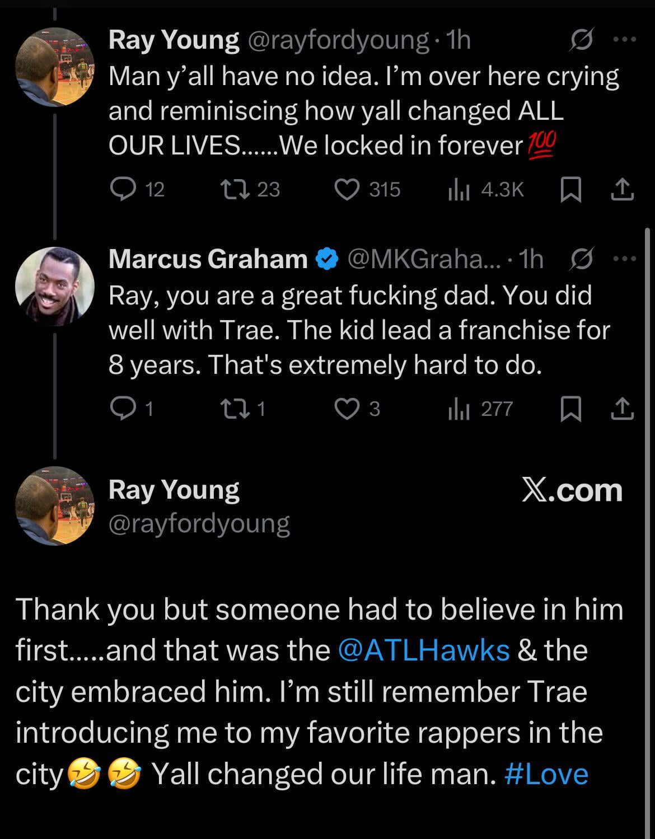Bookmark Marcus Graham's tweet
655x839 pixels.
pos(570,410)
